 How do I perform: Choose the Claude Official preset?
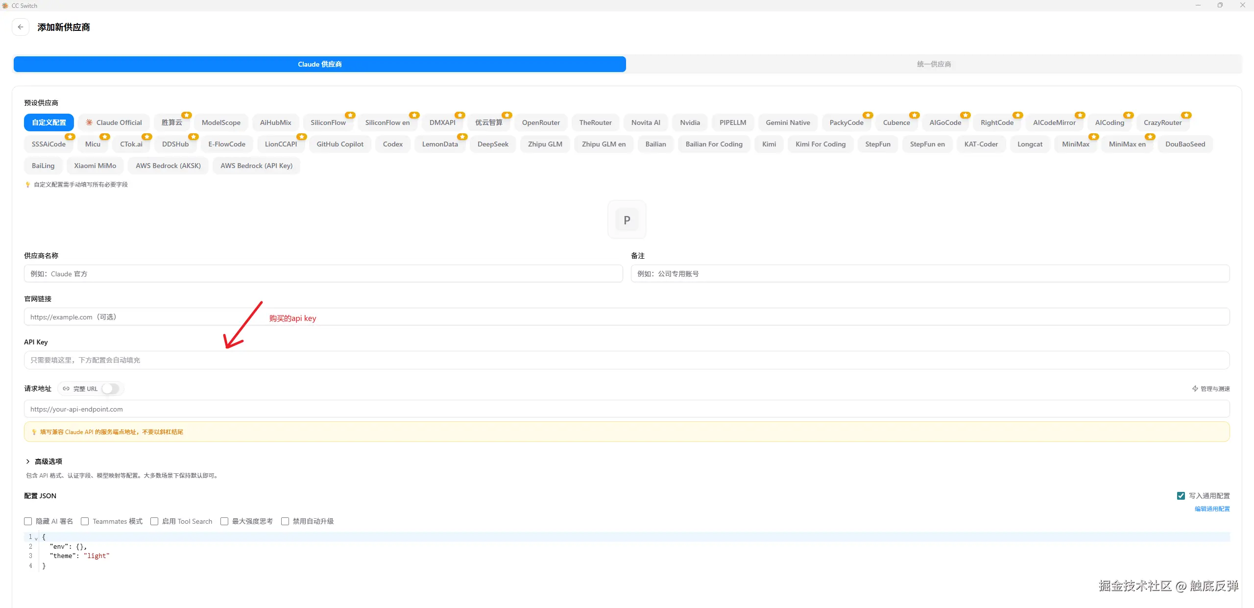(114, 122)
